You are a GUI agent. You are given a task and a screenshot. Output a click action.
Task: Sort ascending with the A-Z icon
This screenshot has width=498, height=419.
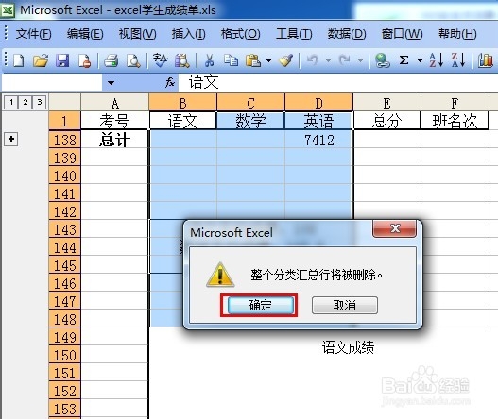pyautogui.click(x=436, y=60)
